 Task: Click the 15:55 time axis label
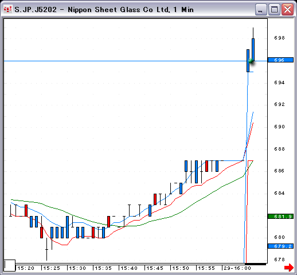206,268
